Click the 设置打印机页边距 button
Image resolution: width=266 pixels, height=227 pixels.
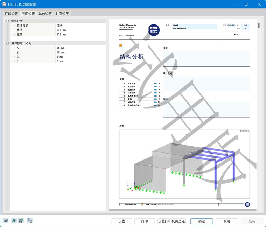click(x=171, y=221)
